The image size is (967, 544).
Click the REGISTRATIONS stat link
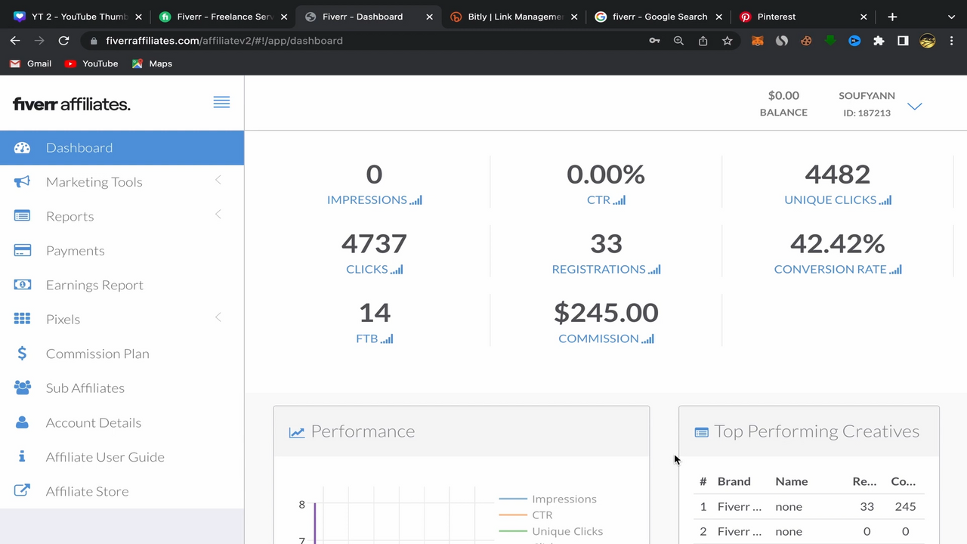click(606, 269)
